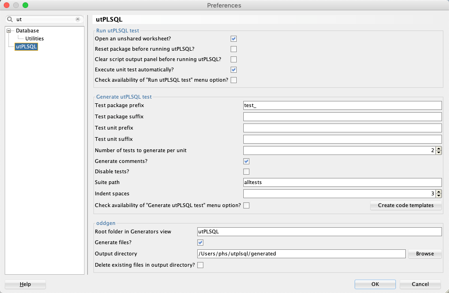This screenshot has width=449, height=293.
Task: Select Utilities in preferences tree
Action: point(34,39)
